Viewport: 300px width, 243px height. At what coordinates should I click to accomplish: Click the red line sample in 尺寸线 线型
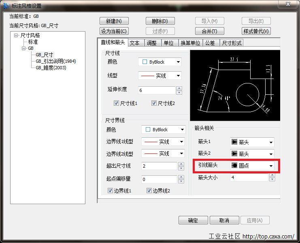(x=147, y=76)
